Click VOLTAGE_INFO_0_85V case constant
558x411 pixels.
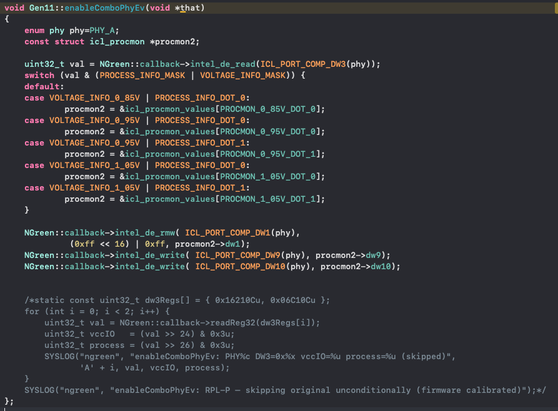pyautogui.click(x=94, y=98)
